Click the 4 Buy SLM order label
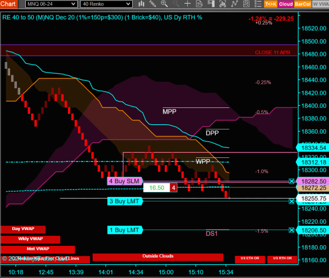Viewport: 329px width, 278px height. (x=125, y=181)
